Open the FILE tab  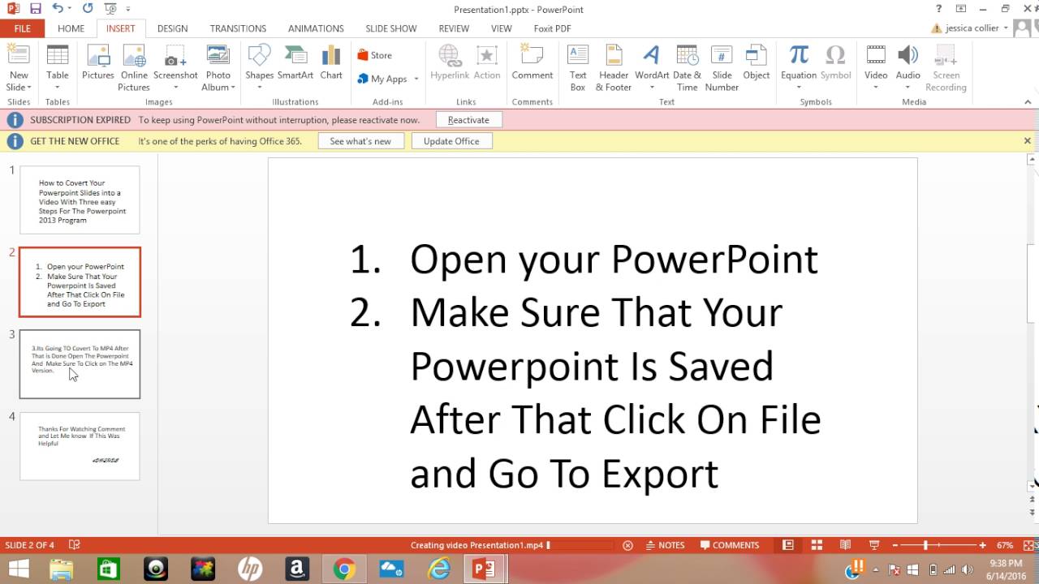pos(22,28)
